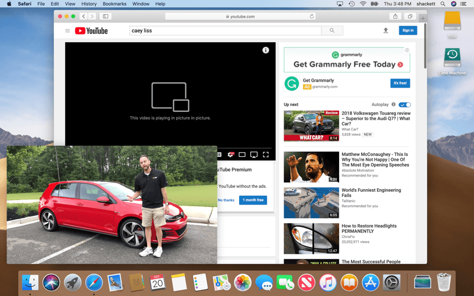Open the Bookmarks menu
This screenshot has width=474, height=296.
(115, 4)
